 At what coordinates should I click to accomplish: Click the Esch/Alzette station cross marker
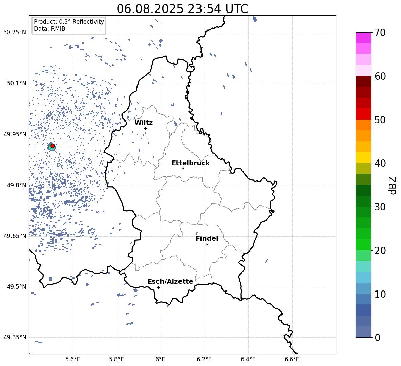point(158,287)
